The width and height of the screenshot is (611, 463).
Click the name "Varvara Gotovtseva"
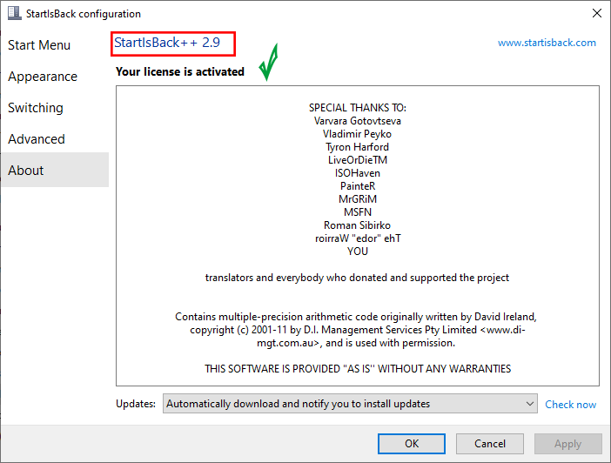[x=358, y=121]
